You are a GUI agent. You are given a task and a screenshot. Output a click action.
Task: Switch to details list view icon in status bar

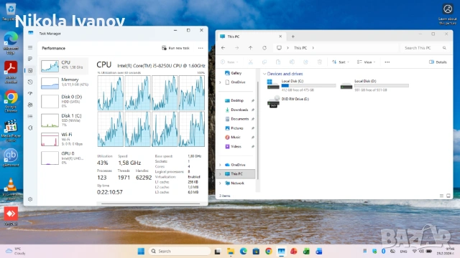[x=441, y=196]
